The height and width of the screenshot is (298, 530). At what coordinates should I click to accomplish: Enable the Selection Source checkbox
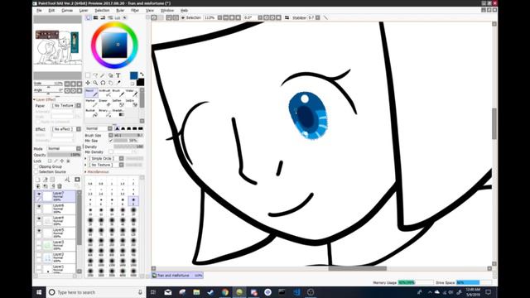pos(36,171)
